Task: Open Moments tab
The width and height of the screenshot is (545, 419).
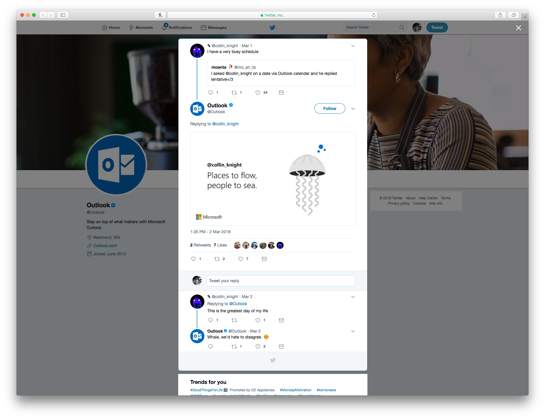Action: tap(141, 27)
